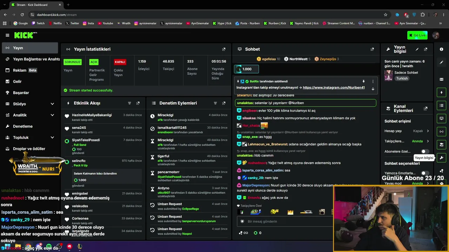Click the broadcast signal icon in right rail
Viewport: 449px width, 252px height.
441,132
